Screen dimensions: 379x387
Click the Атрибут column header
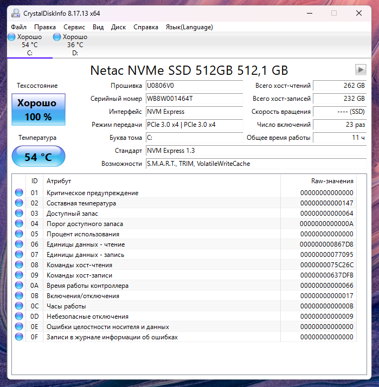point(162,181)
